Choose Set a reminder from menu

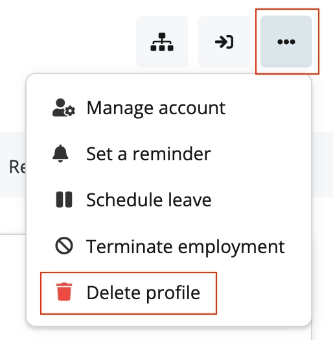(168, 154)
